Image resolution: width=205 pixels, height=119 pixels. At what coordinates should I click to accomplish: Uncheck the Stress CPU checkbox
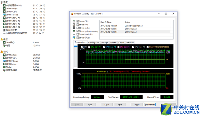point(78,21)
